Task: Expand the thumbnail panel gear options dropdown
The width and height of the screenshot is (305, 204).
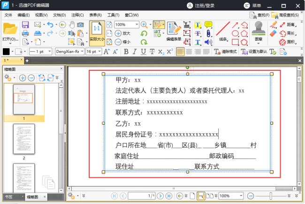Action: tap(15, 78)
